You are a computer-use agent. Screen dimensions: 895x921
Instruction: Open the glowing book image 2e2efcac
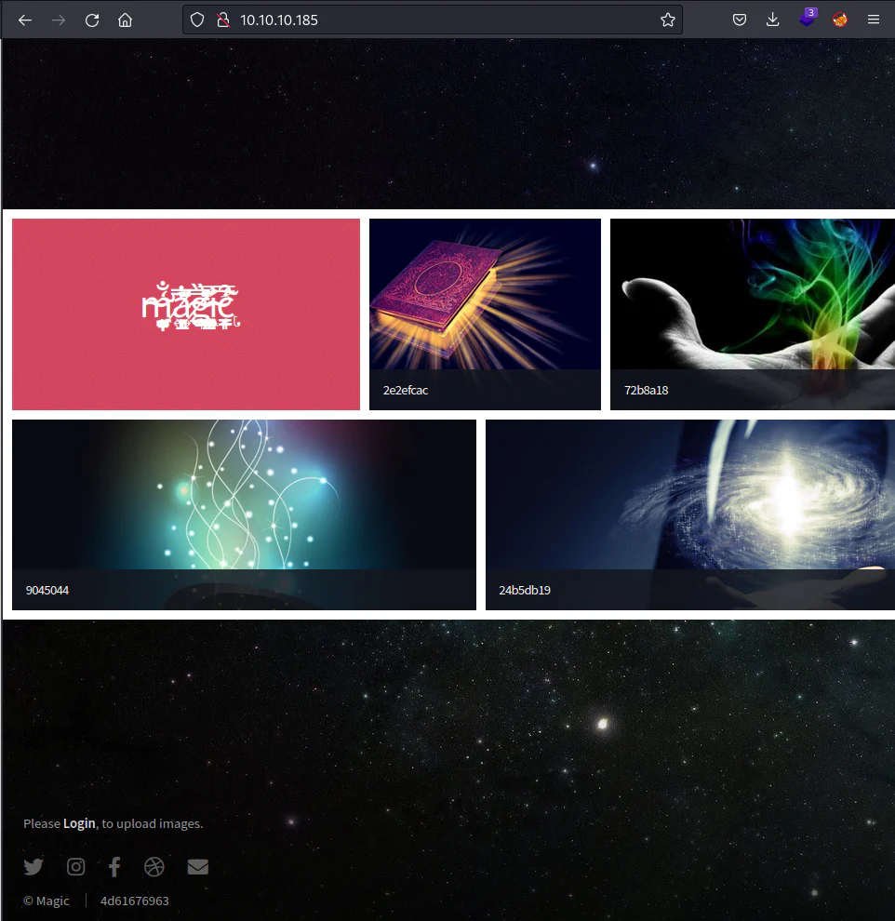click(x=485, y=314)
